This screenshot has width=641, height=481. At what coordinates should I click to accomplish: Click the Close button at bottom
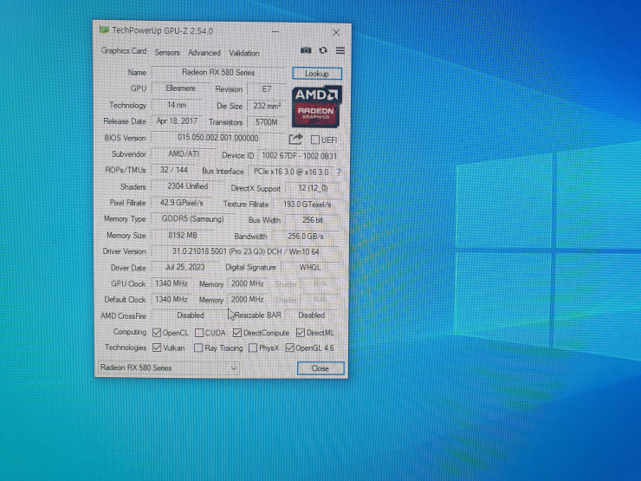pos(320,368)
